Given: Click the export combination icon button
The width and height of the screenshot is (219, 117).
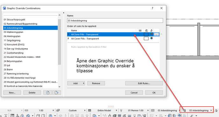Looking at the screenshot, I should [x=57, y=93].
